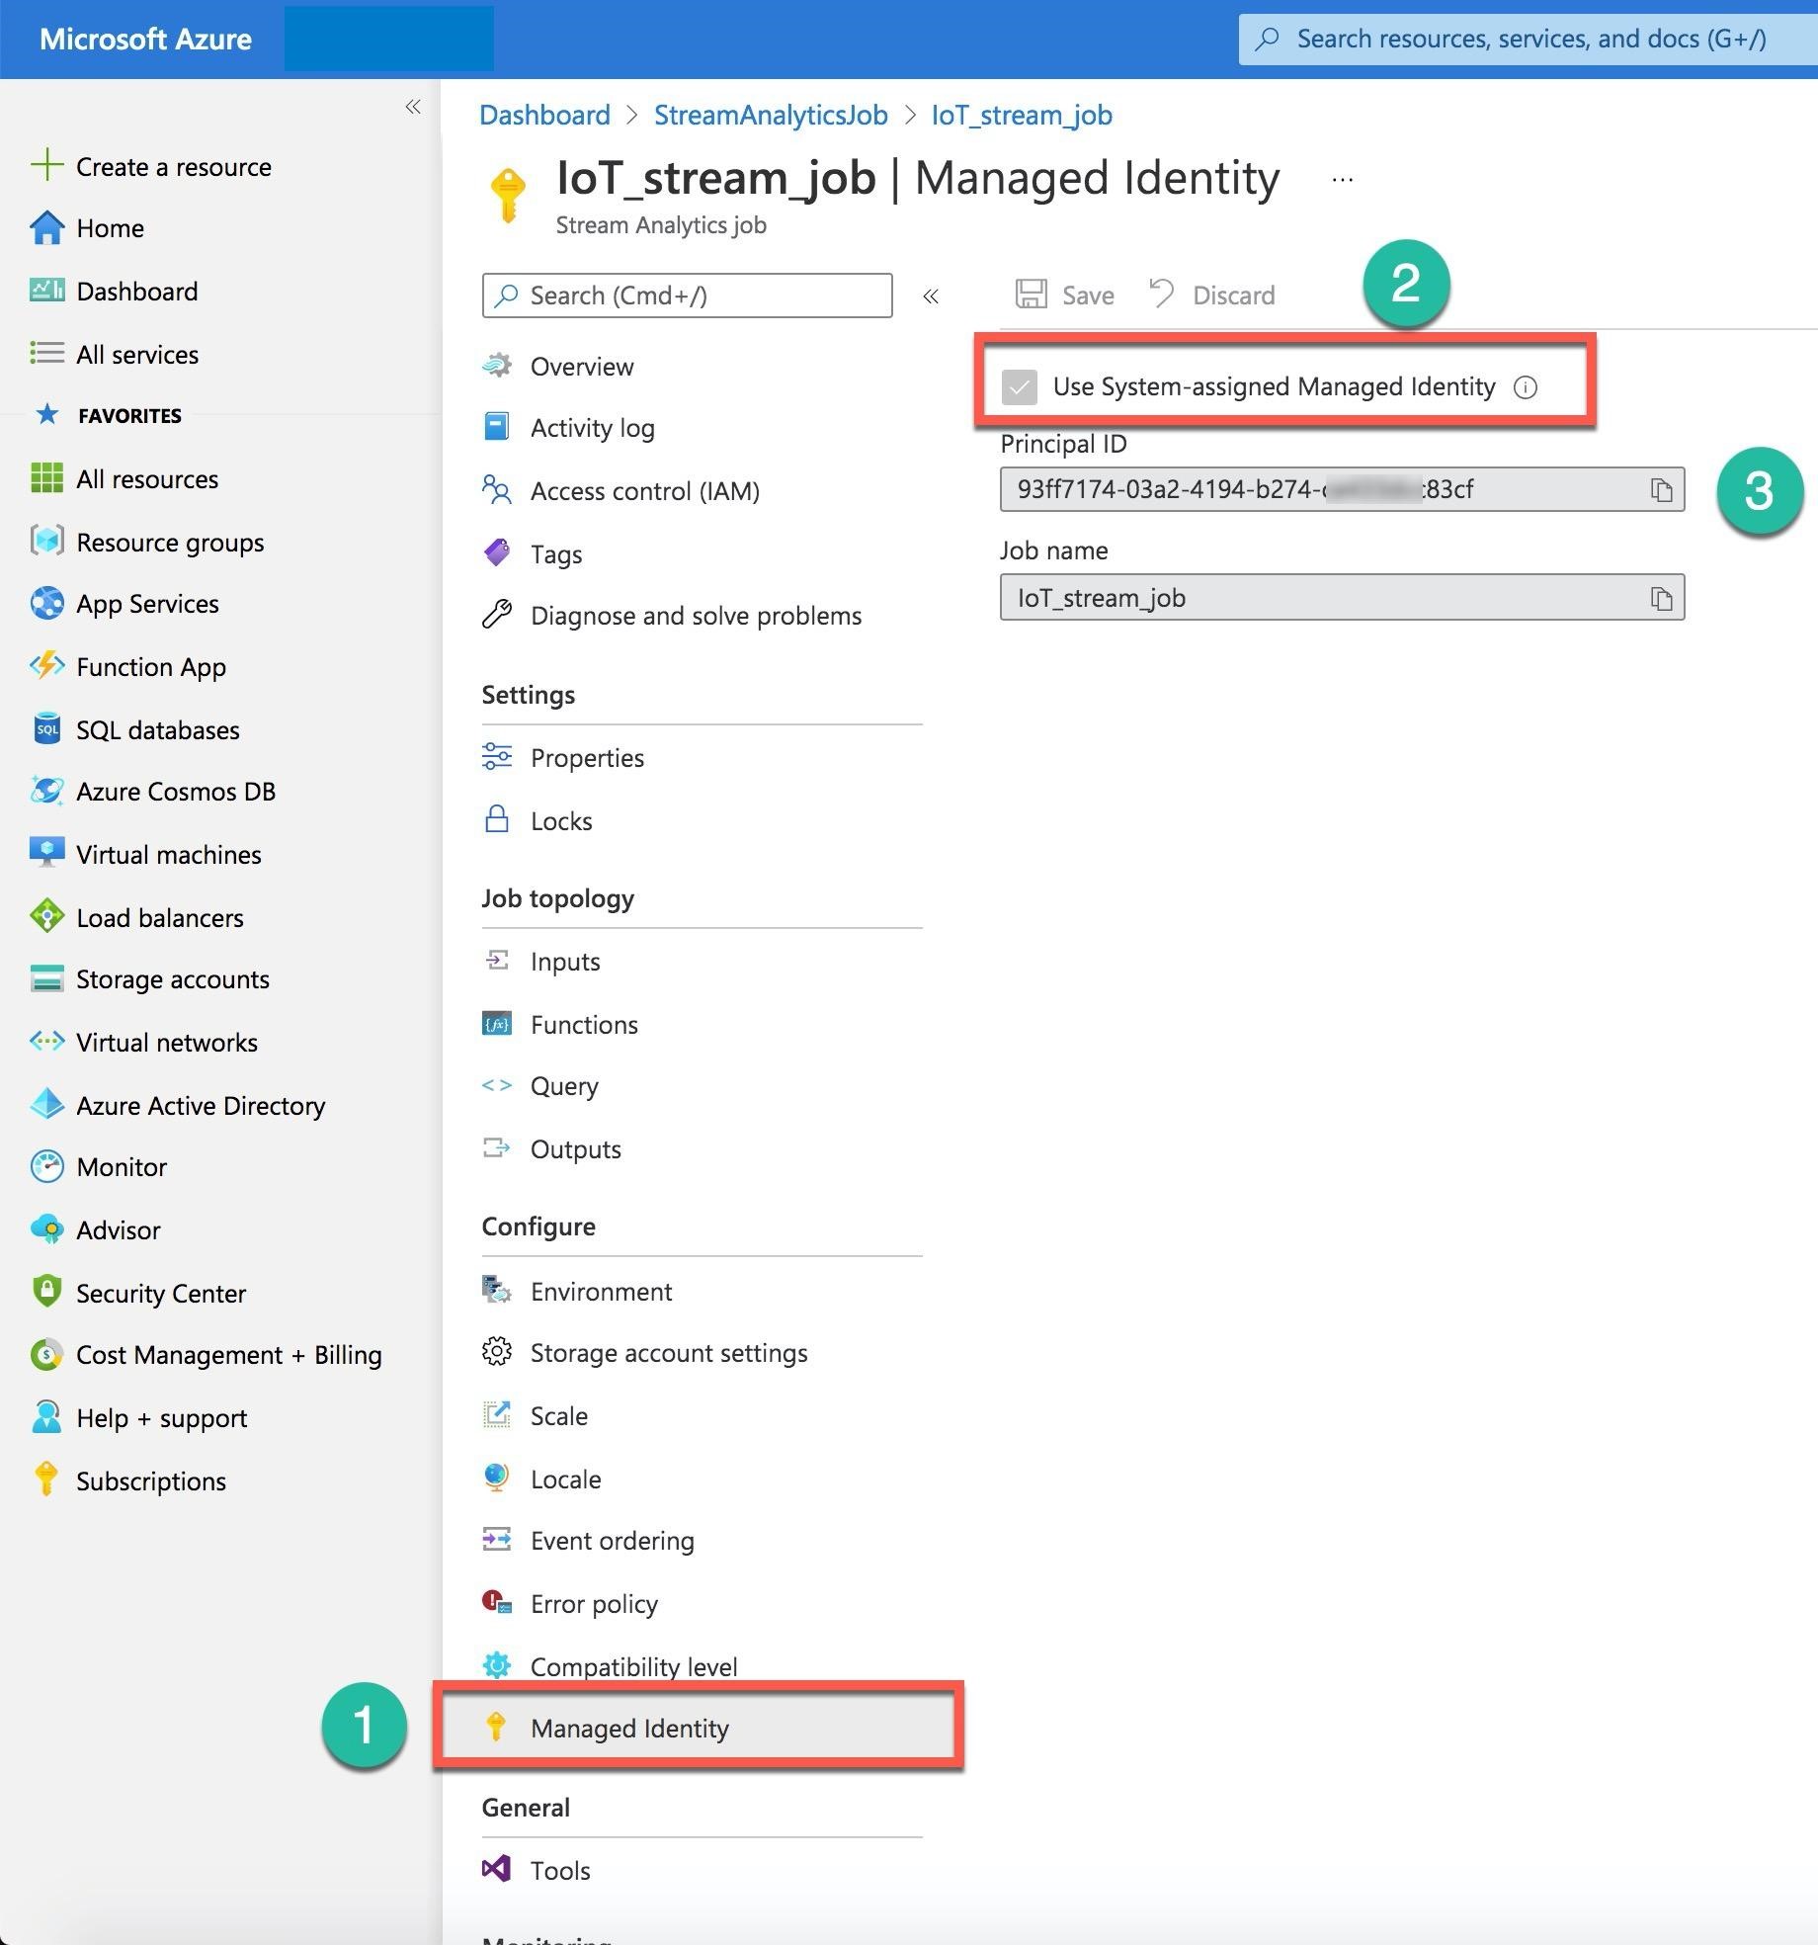Collapse the resource menu with double chevron
Screen dimensions: 1818x1945
tap(931, 296)
